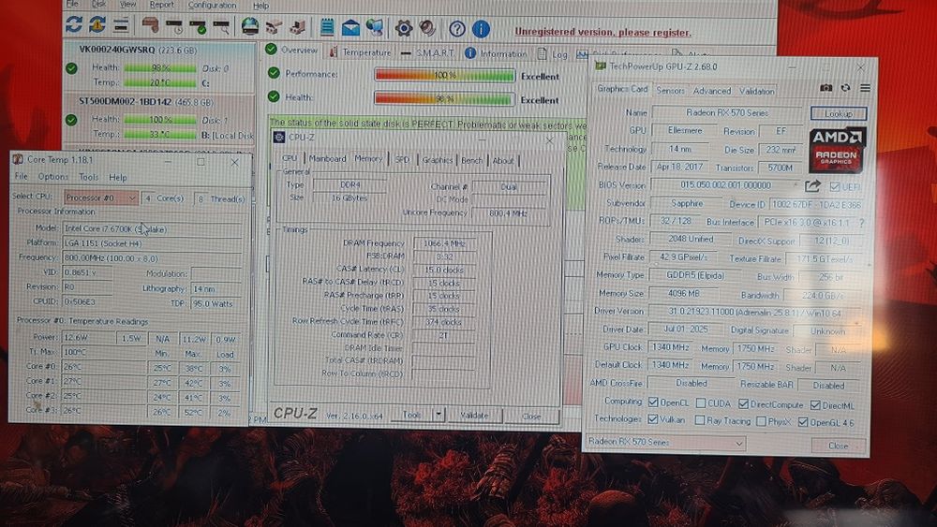This screenshot has width=937, height=527.
Task: Click the GPU-Z refresh icon
Action: (x=845, y=88)
